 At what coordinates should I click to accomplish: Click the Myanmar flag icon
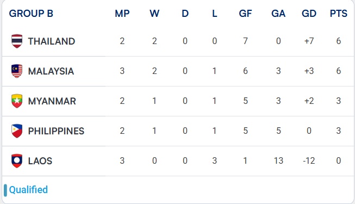pyautogui.click(x=17, y=101)
